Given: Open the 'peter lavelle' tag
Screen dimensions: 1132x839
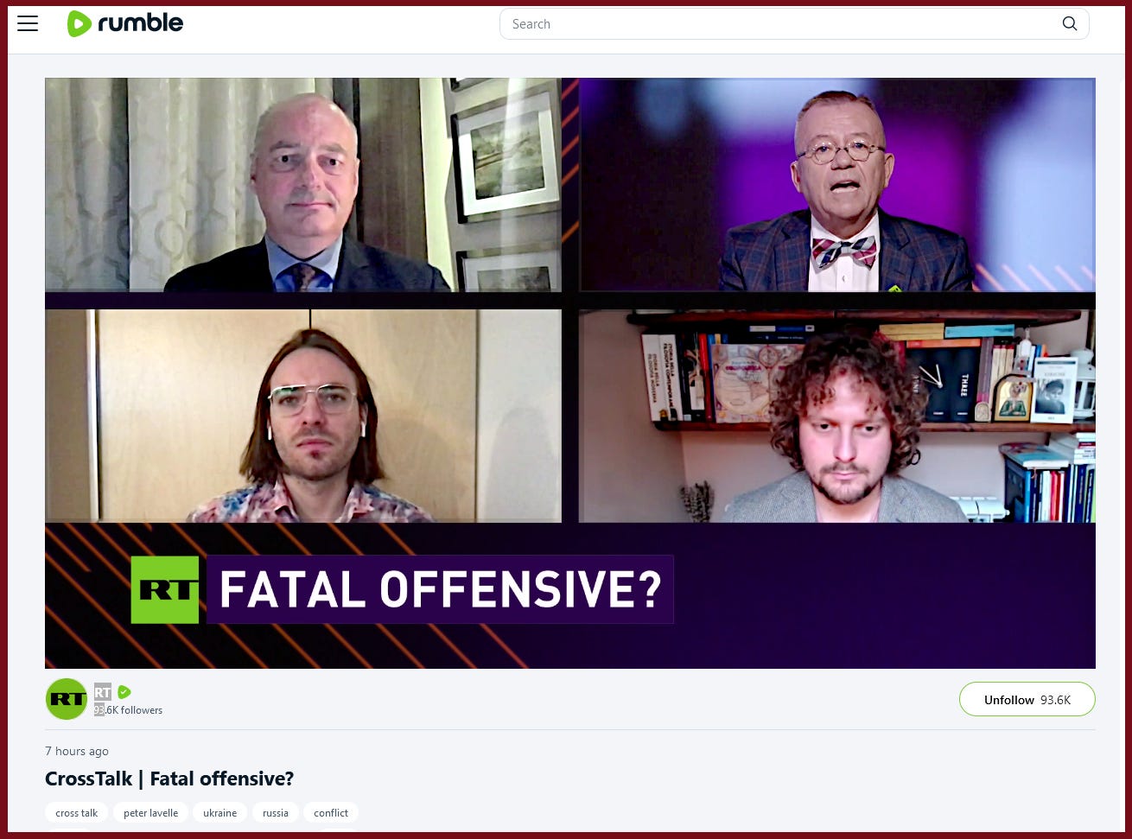Looking at the screenshot, I should [151, 813].
